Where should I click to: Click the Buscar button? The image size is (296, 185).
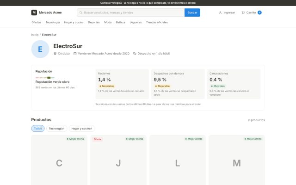192,12
